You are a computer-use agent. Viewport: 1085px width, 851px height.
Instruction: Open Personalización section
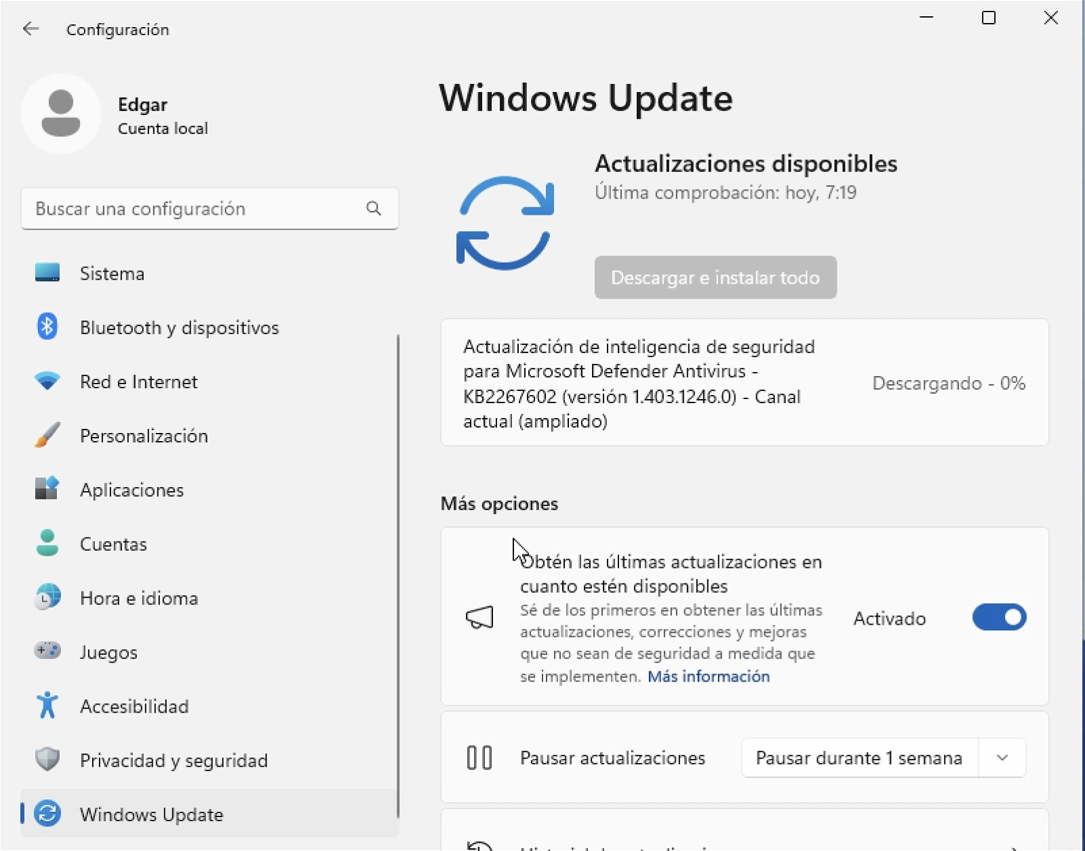pyautogui.click(x=210, y=436)
